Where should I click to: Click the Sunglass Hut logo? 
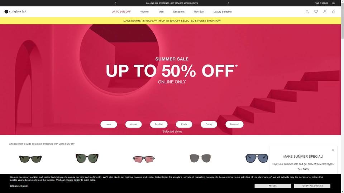click(x=15, y=11)
